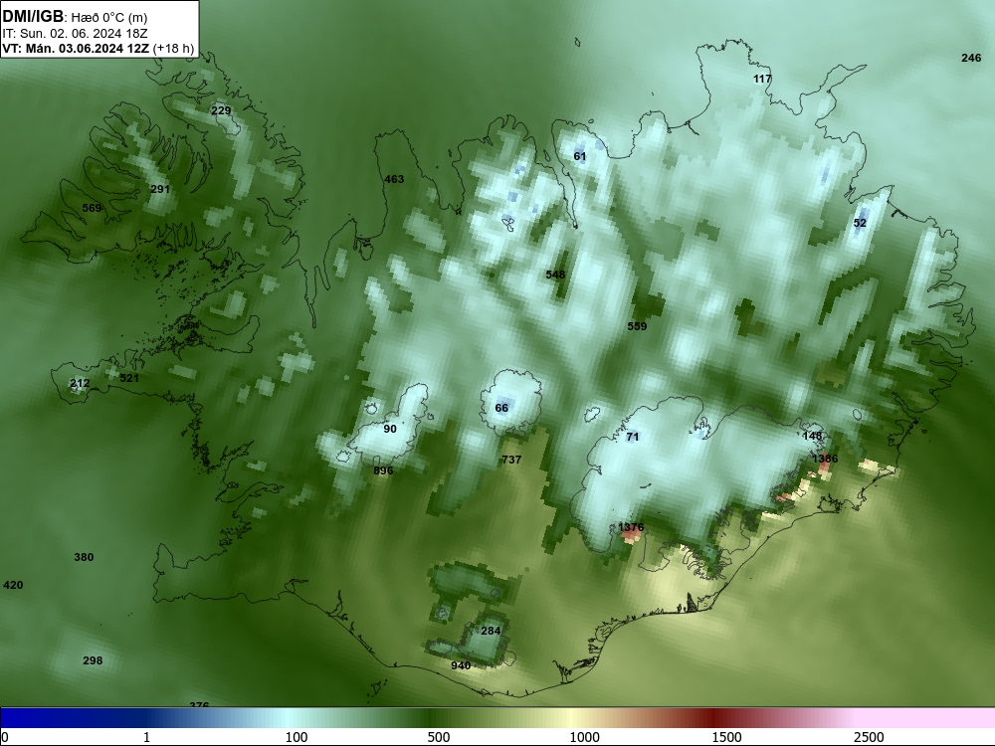Screen dimensions: 995x746
Task: Click the color scale label 1000
Action: point(584,737)
